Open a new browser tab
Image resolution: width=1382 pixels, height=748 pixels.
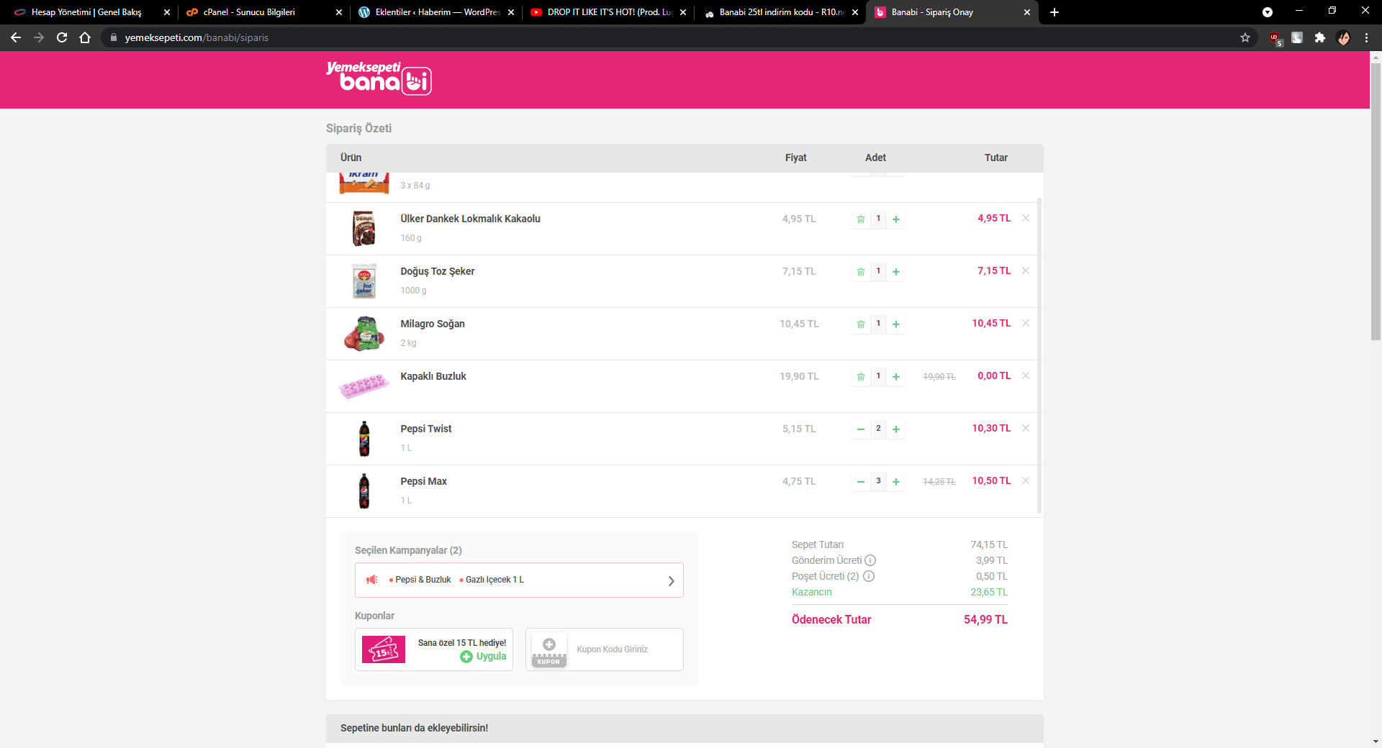click(1054, 12)
